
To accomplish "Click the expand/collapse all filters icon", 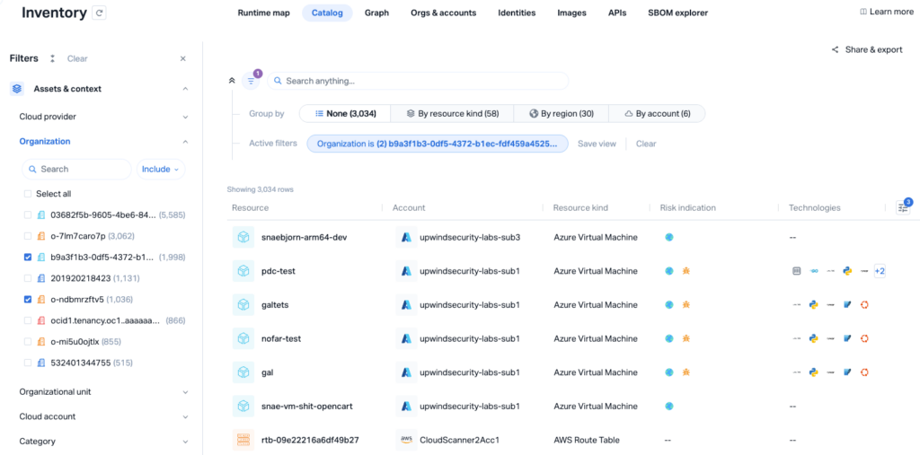I will coord(52,58).
